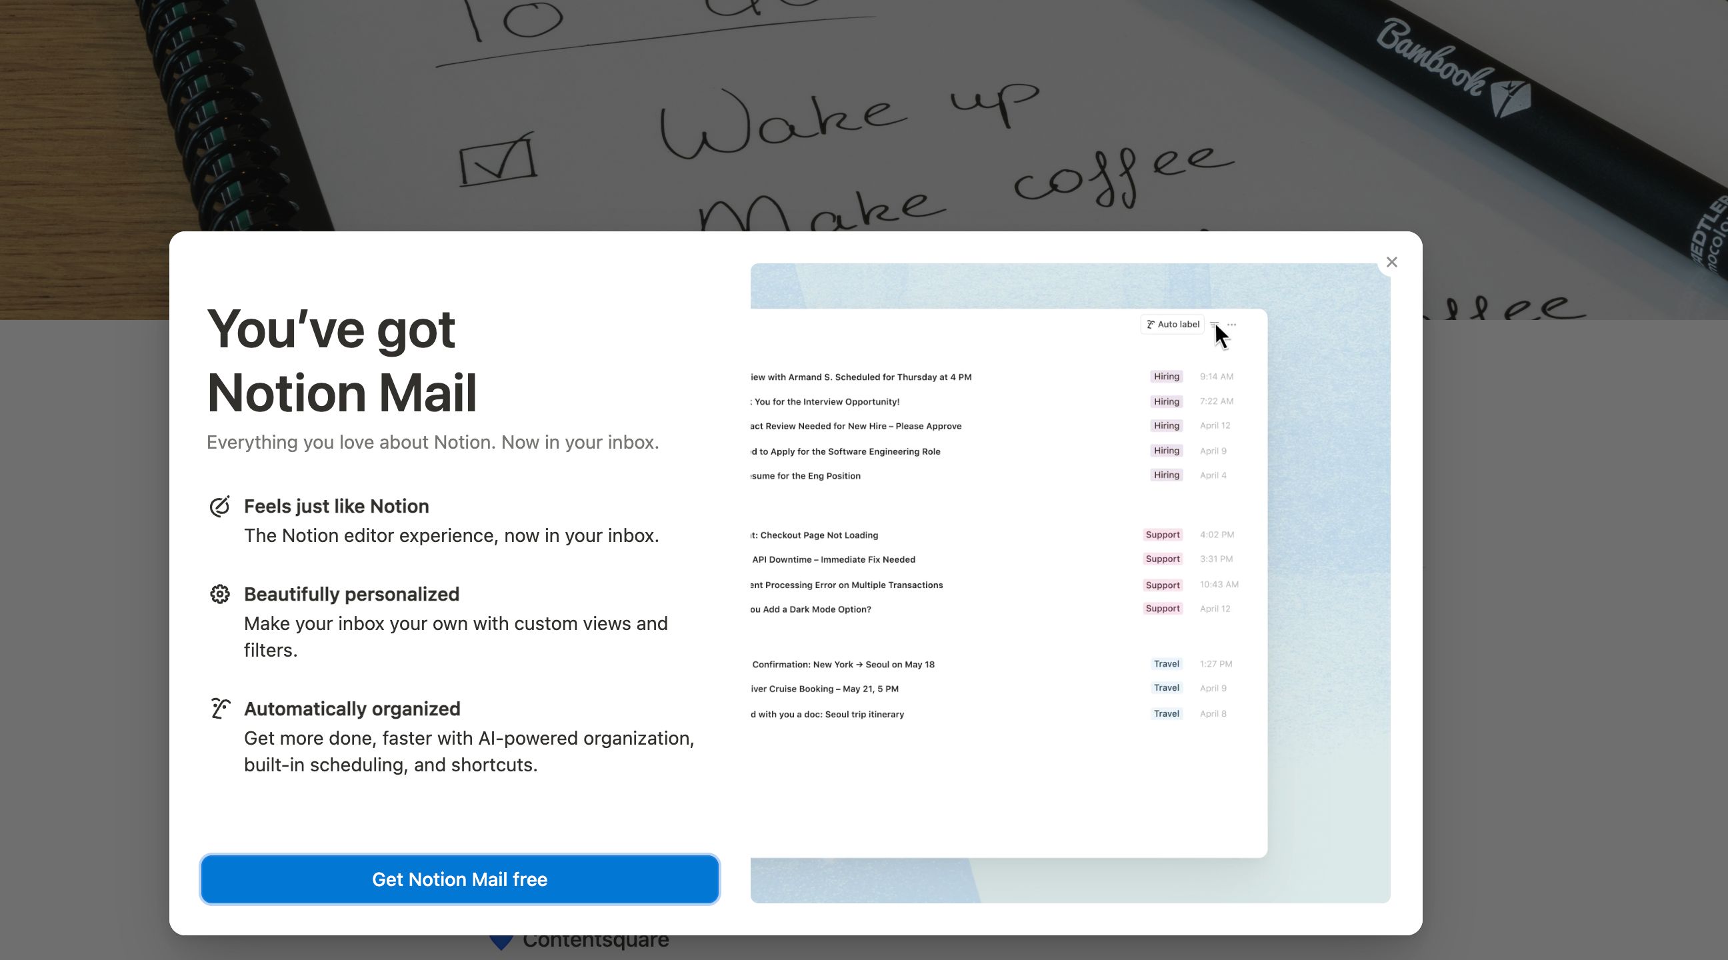Select email 'API Downtime – Immediate Fix Needed'
Viewport: 1728px width, 960px height.
833,559
